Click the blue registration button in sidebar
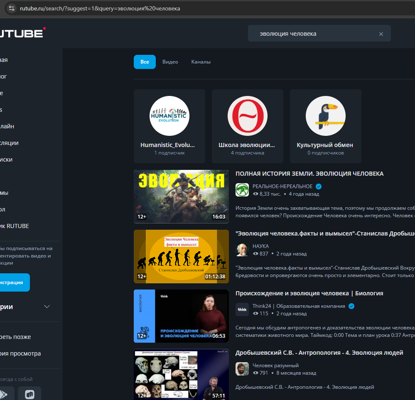Viewport: 415px width, 400px height. pos(15,282)
